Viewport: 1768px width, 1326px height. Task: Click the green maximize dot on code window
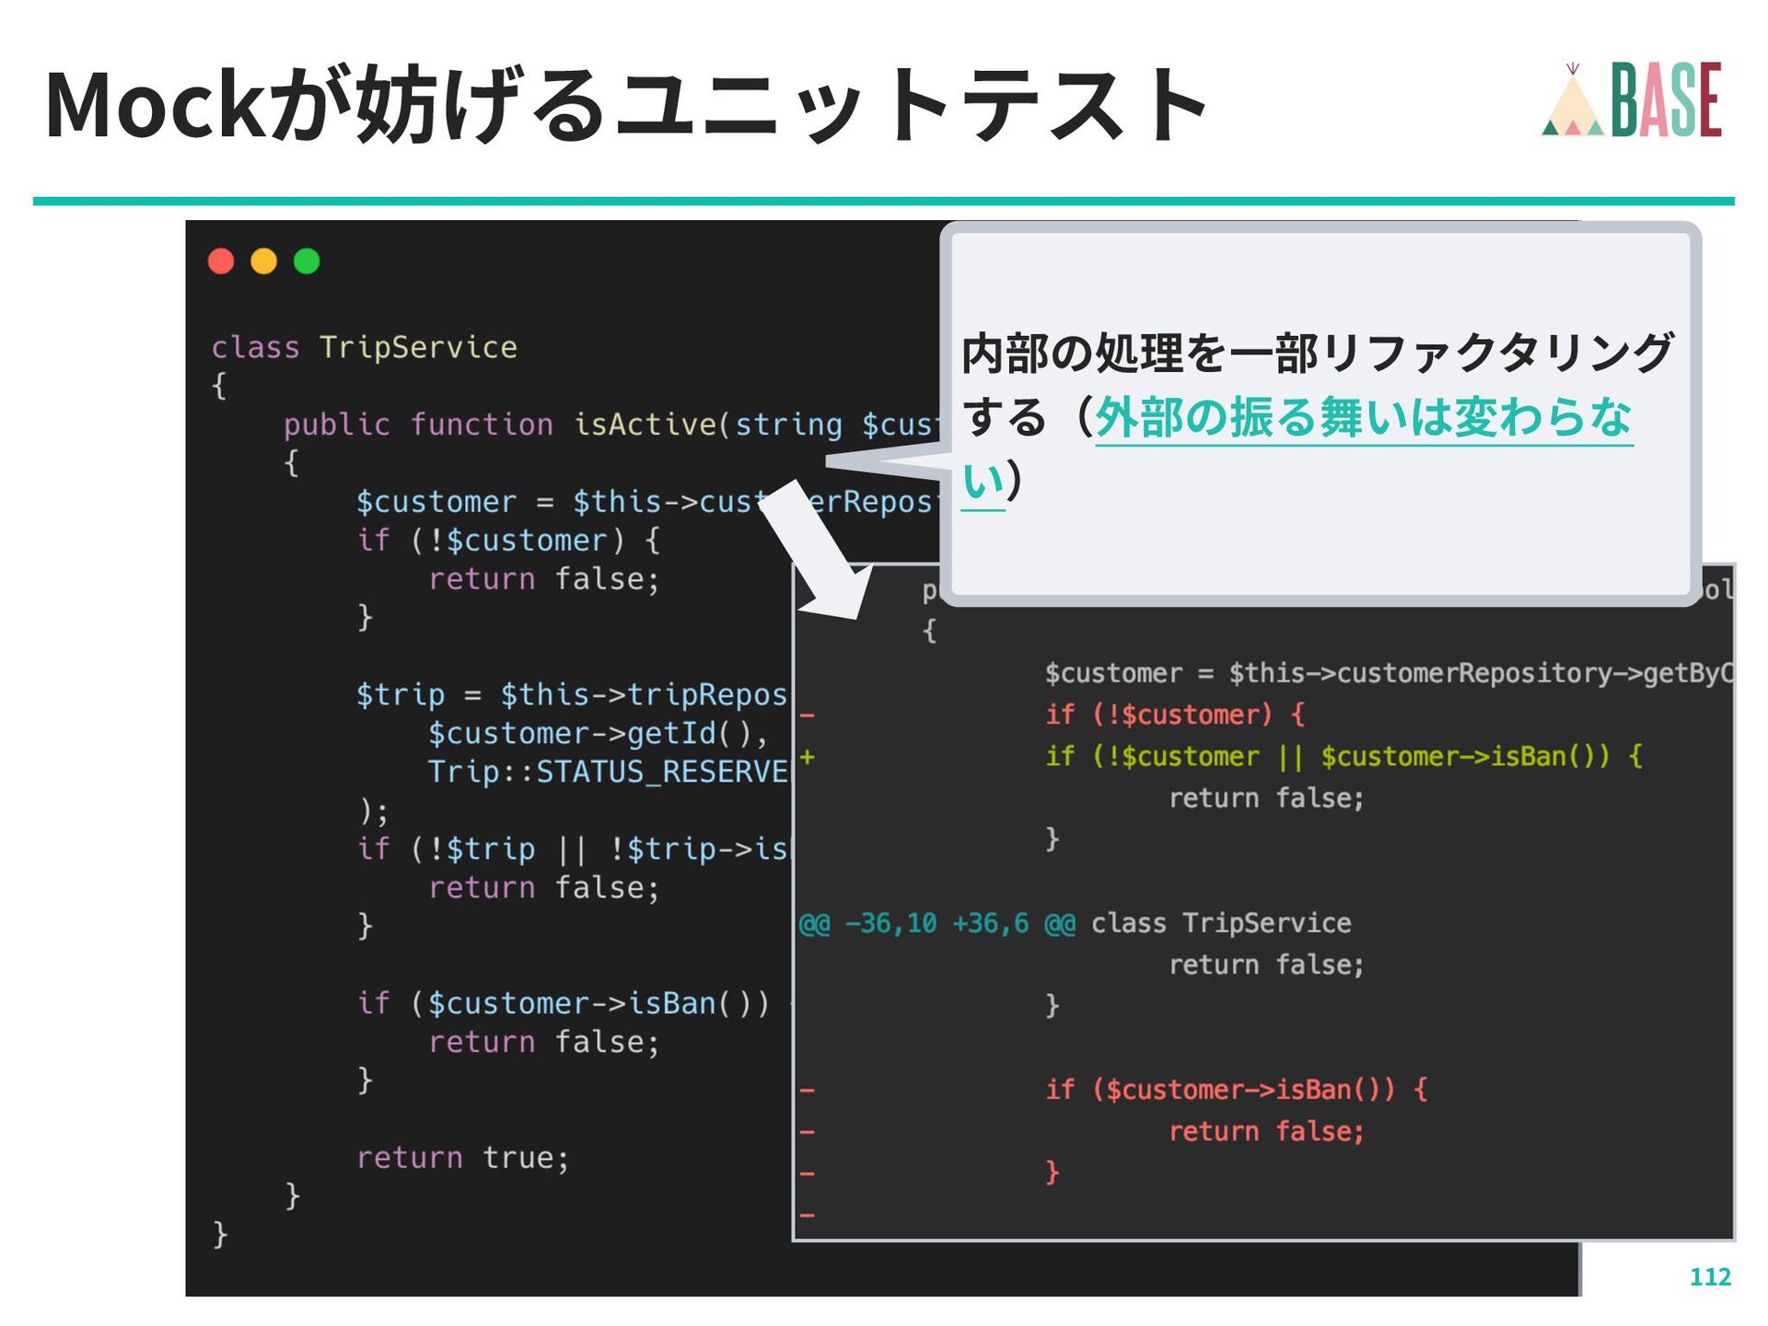point(307,262)
